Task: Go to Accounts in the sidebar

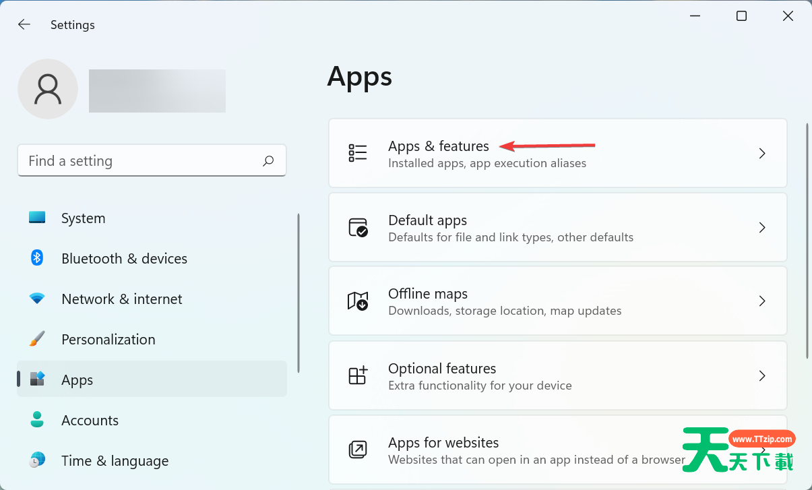Action: (90, 421)
